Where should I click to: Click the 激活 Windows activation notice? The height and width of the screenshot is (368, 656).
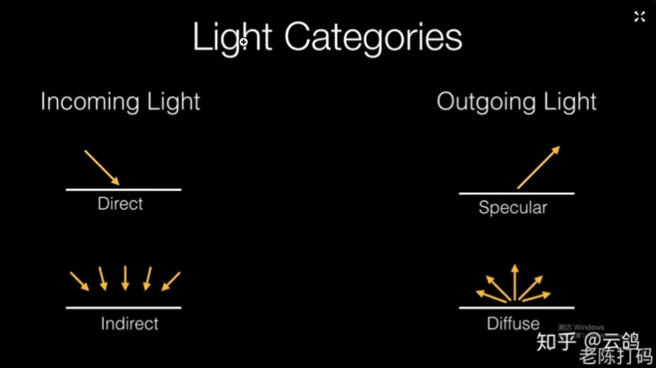pyautogui.click(x=581, y=327)
